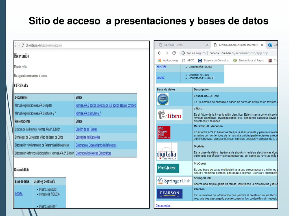Click the SpringerLink logo
Viewport: 289px width, 216px height.
pyautogui.click(x=174, y=181)
